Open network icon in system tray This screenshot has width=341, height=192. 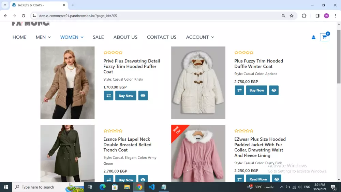[x=294, y=187]
